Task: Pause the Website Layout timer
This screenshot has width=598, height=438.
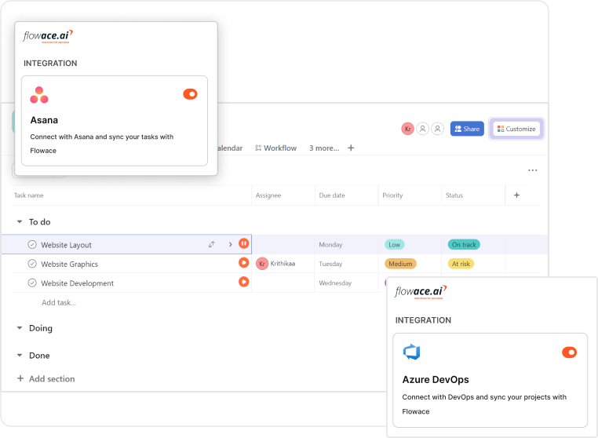Action: point(244,244)
